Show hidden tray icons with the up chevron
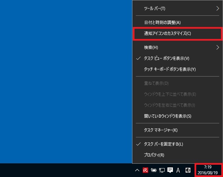Screen dimensions: 223x177 [137, 170]
